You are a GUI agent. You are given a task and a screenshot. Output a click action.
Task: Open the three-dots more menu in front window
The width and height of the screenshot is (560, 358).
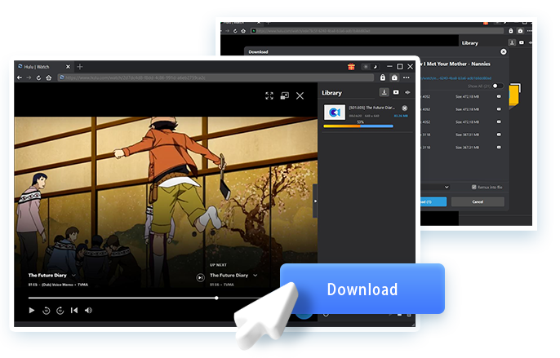point(407,77)
